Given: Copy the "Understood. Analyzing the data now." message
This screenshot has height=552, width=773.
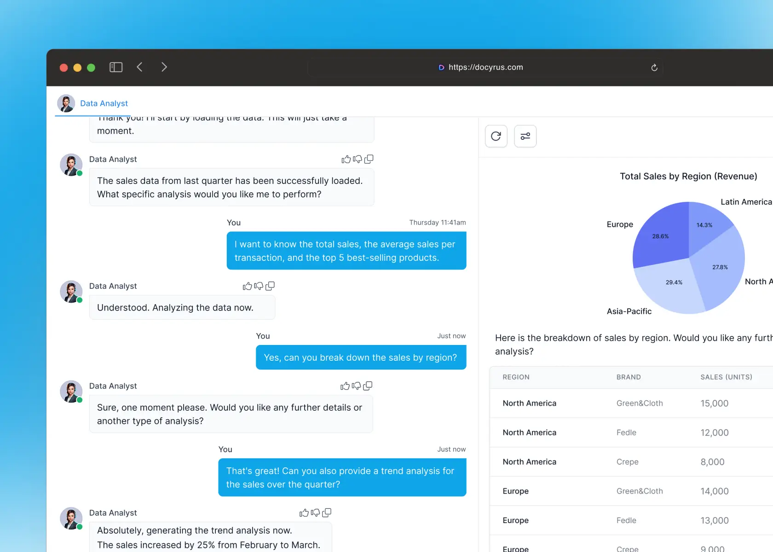Looking at the screenshot, I should click(x=270, y=286).
